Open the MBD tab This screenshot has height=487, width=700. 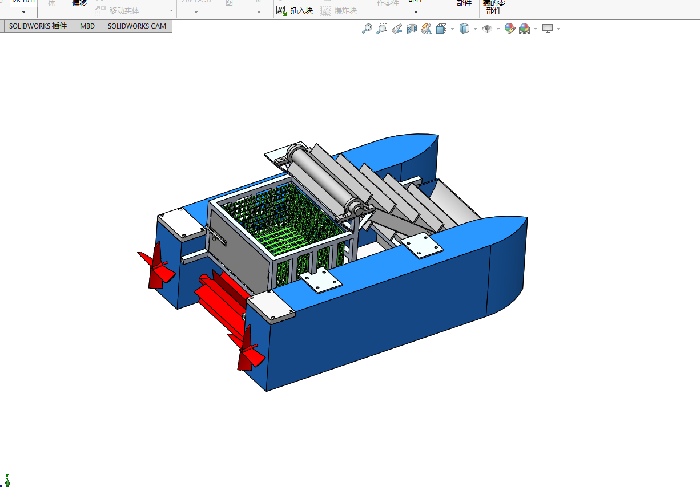(x=87, y=26)
